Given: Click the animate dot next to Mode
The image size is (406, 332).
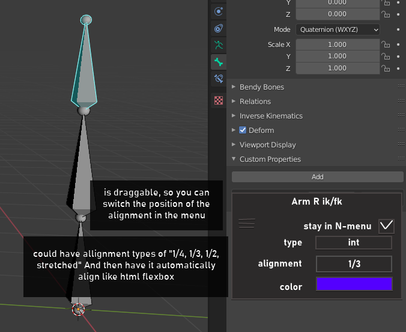Looking at the screenshot, I should [x=398, y=29].
